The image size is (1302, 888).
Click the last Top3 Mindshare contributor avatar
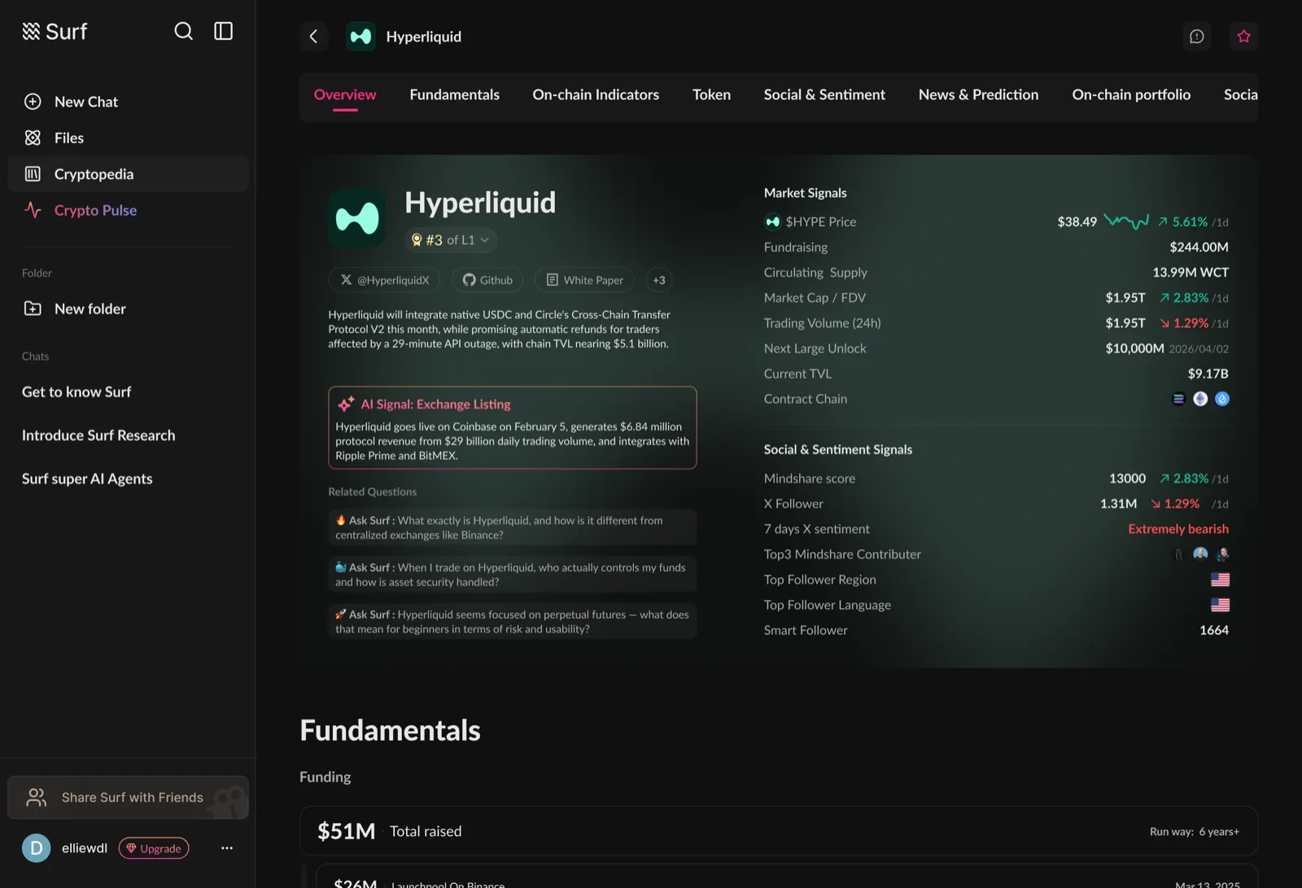[1222, 554]
